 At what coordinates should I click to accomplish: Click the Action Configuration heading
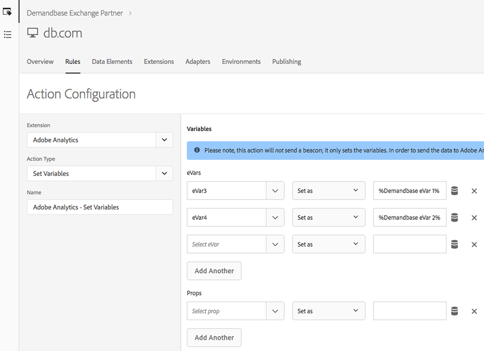[x=81, y=94]
